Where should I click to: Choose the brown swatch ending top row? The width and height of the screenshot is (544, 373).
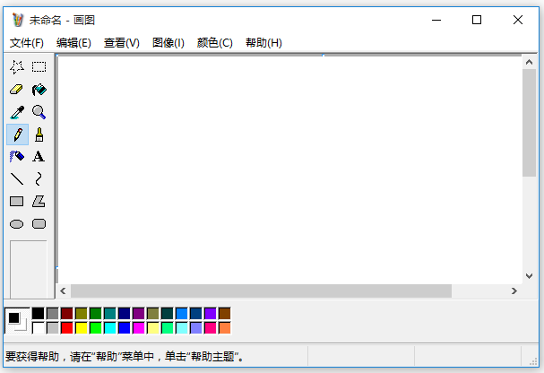[224, 313]
